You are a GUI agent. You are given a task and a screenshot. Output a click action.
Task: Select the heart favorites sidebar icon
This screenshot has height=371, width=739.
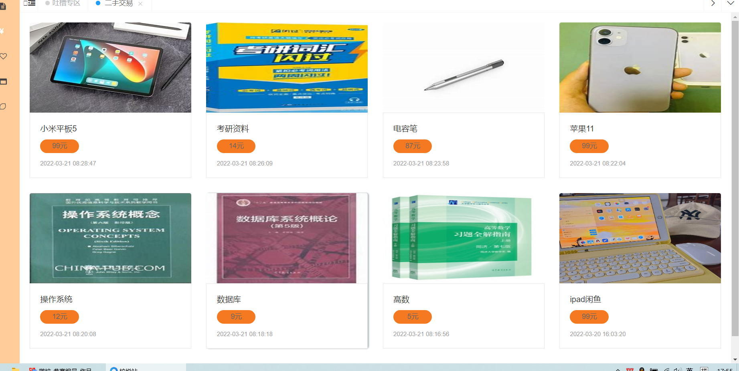3,56
